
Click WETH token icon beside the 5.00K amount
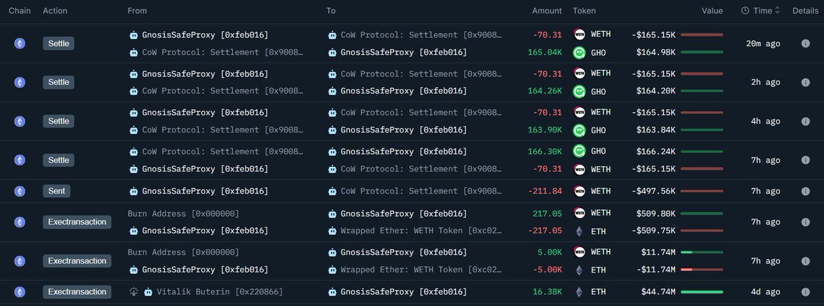pyautogui.click(x=579, y=252)
